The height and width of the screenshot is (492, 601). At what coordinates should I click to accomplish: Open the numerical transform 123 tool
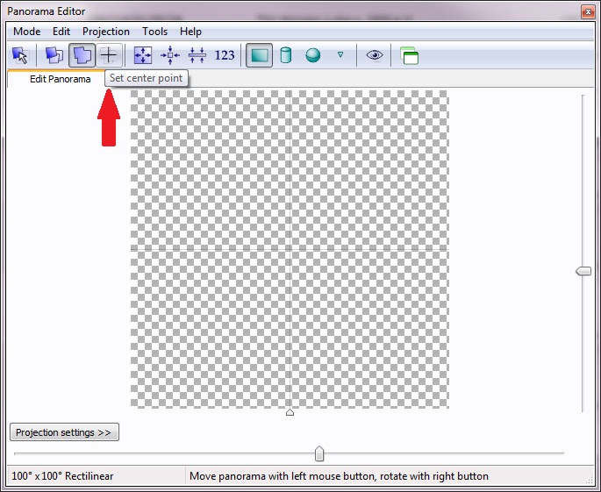[x=225, y=55]
